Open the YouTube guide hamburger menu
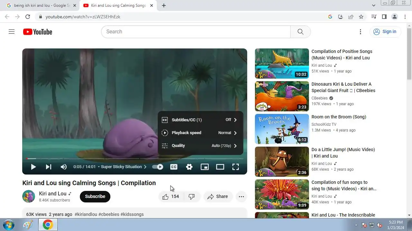Screen dimensions: 412x231 (x=12, y=31)
